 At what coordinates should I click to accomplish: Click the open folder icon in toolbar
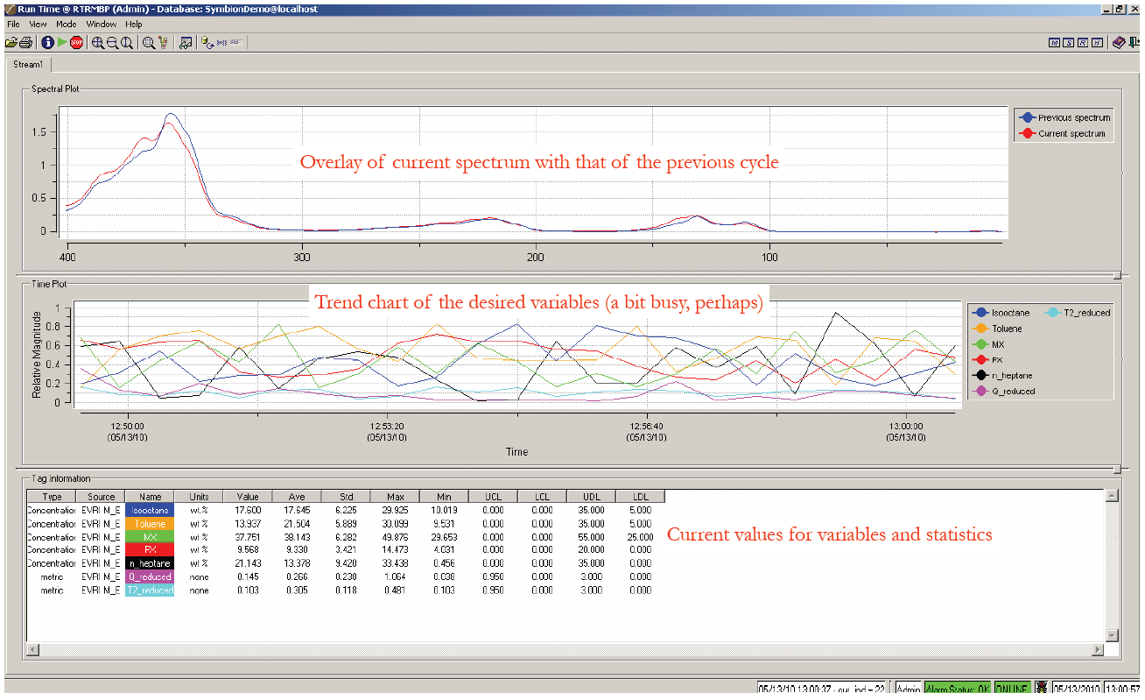[11, 43]
